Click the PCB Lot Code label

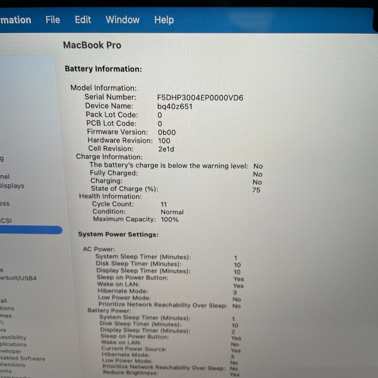pos(111,123)
